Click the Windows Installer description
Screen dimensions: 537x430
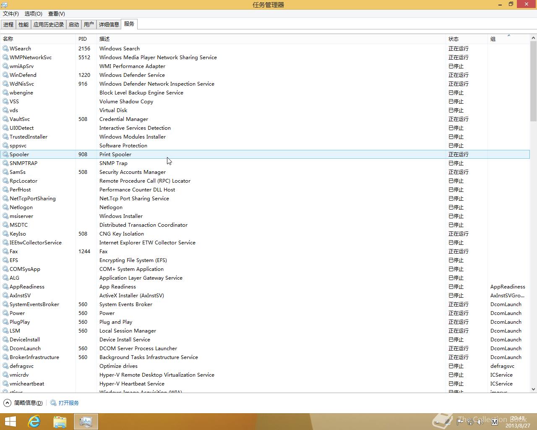coord(121,216)
